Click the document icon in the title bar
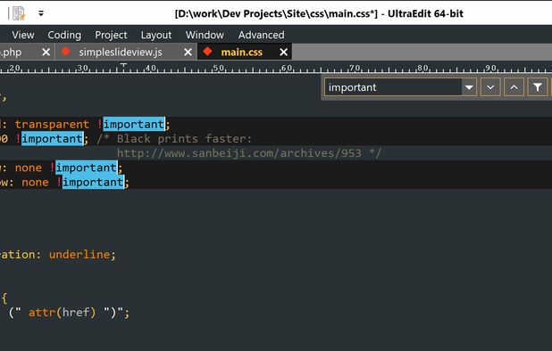This screenshot has width=552, height=351. click(18, 13)
